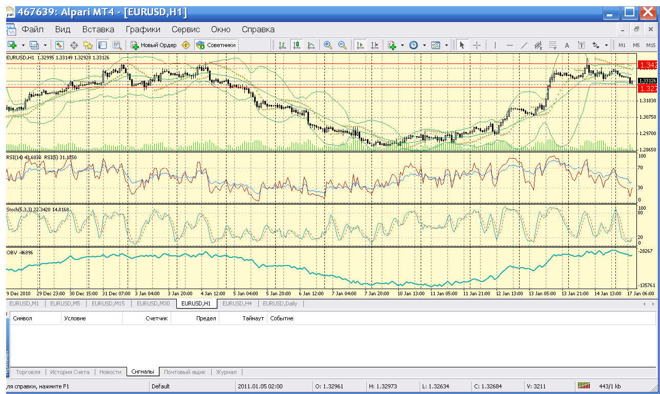
Task: Select equidistant channel tool
Action: tap(538, 45)
